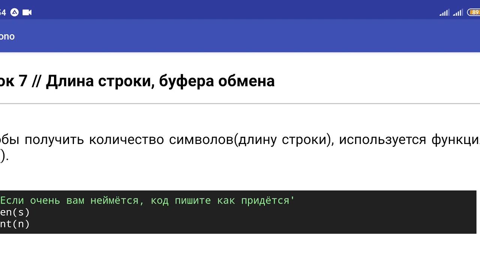Tap the clock digits in the status bar
The height and width of the screenshot is (270, 480).
click(3, 12)
